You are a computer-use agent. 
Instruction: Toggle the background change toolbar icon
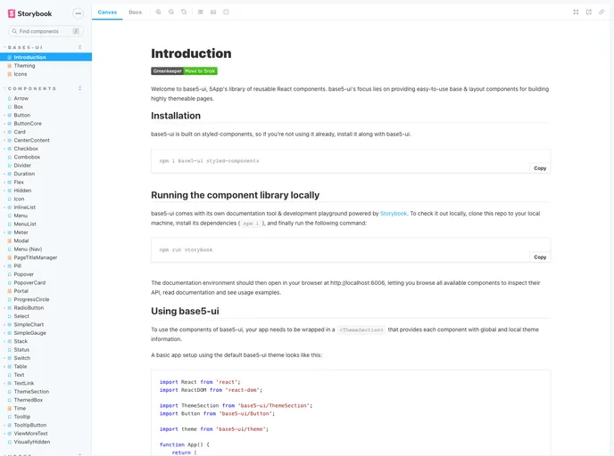tap(200, 12)
